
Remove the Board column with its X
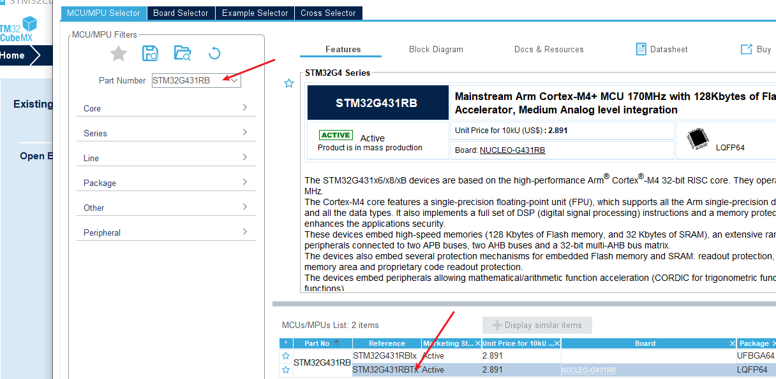733,343
